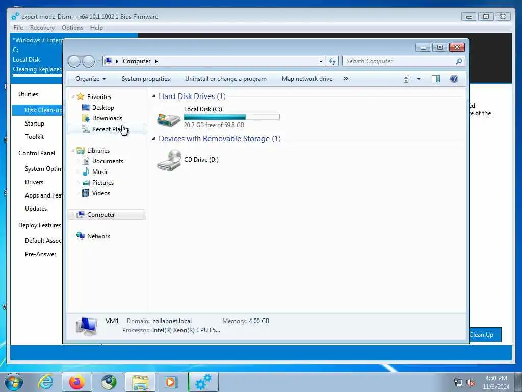The height and width of the screenshot is (392, 522).
Task: Click the muted volume tray icon
Action: [x=471, y=383]
